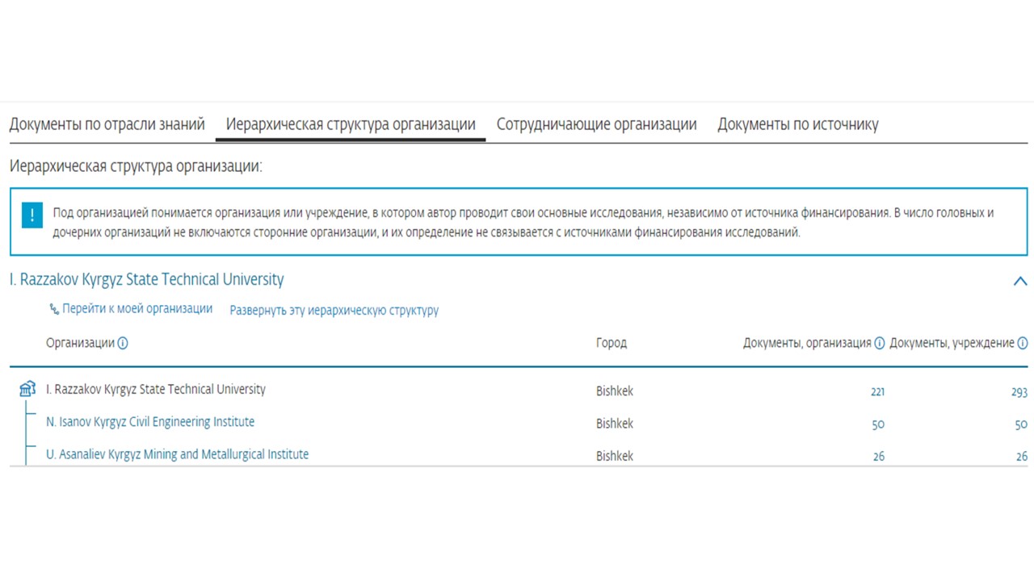Screen dimensions: 1034x581
Task: Click the blue exclamation info icon
Action: [32, 215]
